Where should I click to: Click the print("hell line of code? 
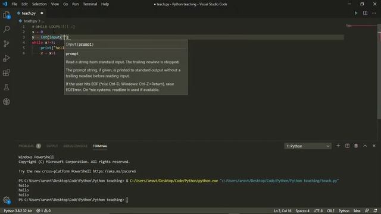click(52, 48)
